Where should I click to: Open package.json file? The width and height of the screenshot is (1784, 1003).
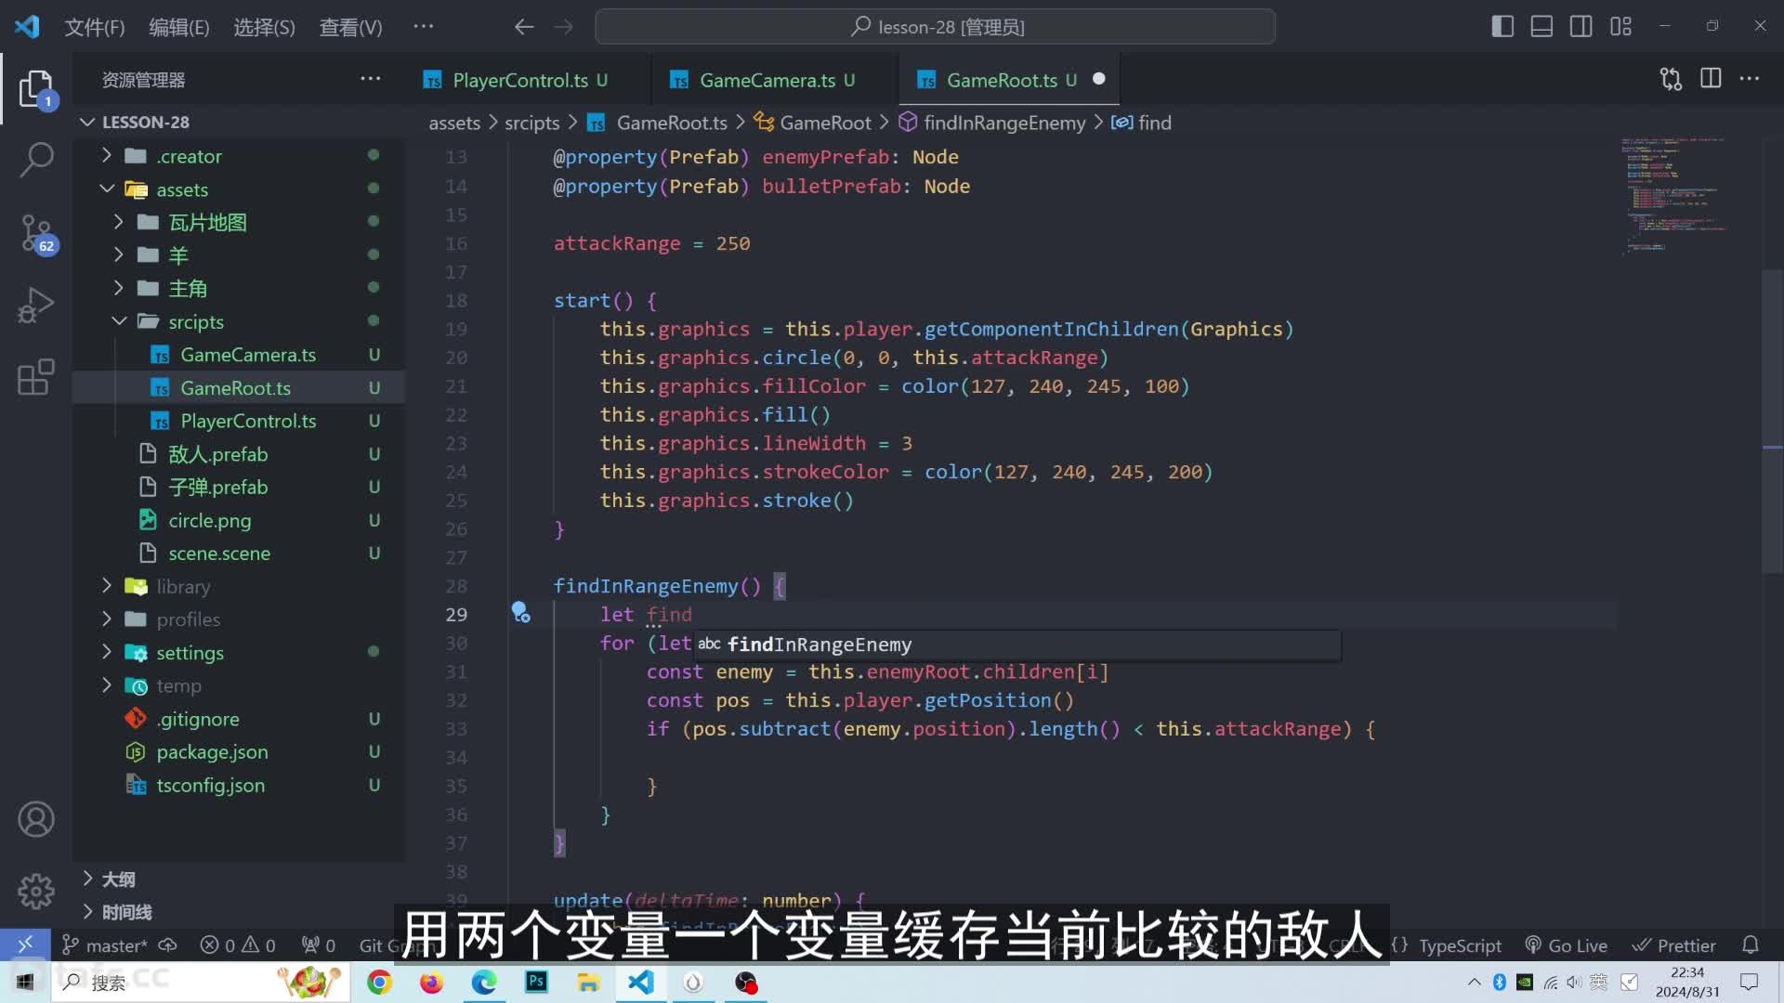pos(239,751)
